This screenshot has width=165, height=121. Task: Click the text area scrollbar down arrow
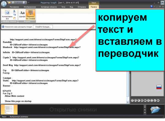pyautogui.click(x=128, y=102)
